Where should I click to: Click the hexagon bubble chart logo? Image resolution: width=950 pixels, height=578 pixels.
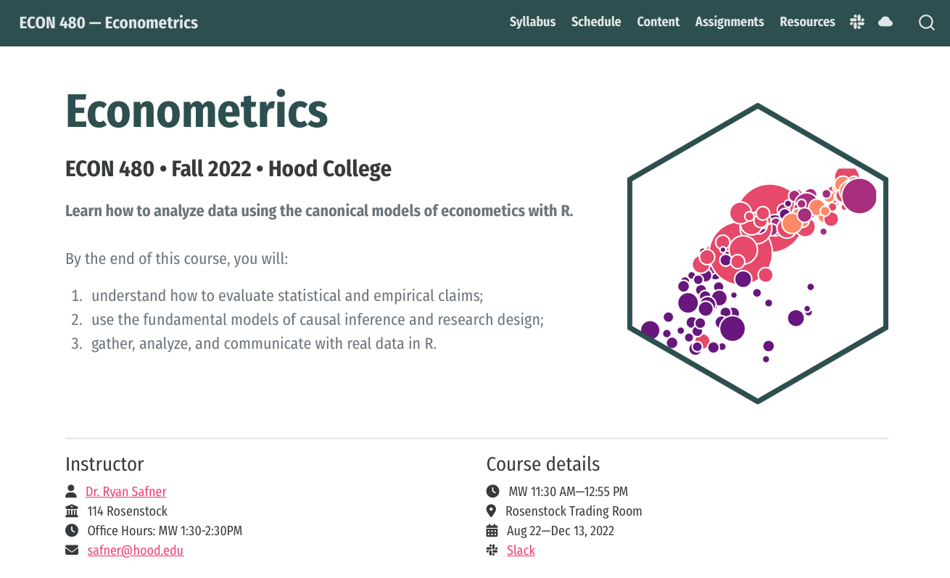(x=757, y=253)
